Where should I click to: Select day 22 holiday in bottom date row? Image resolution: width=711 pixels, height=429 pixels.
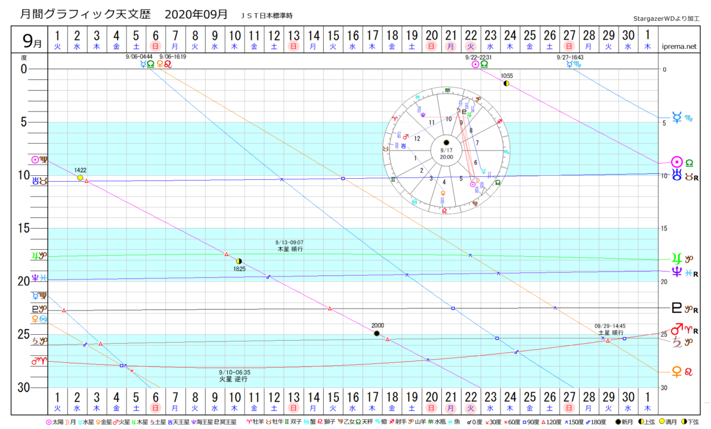471,402
